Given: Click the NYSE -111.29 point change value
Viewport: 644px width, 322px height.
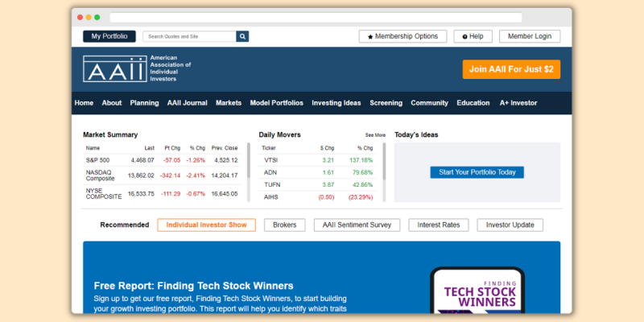Looking at the screenshot, I should click(171, 194).
